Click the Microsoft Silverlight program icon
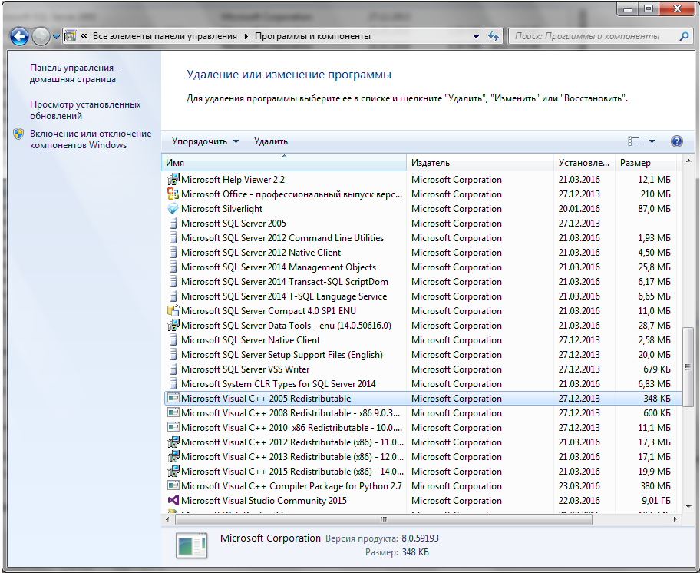The height and width of the screenshot is (573, 700). [173, 209]
